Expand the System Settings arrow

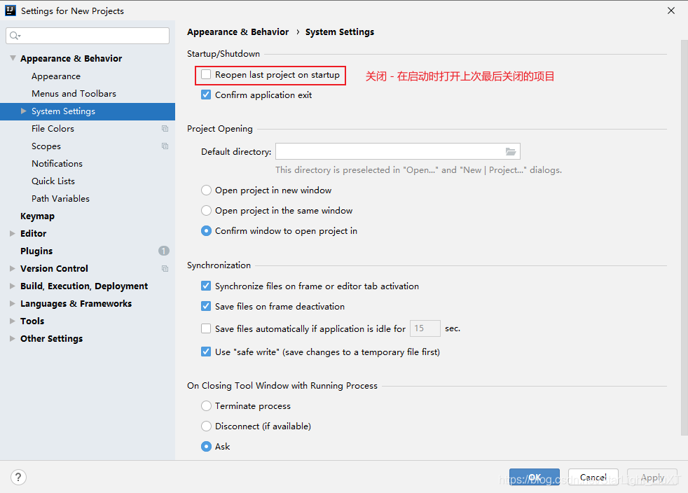click(x=24, y=111)
